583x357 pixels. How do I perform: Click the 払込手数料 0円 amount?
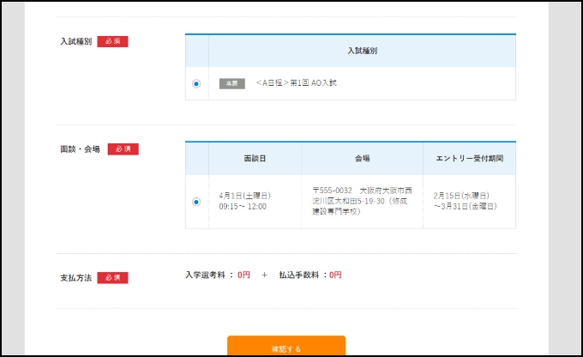[x=335, y=275]
